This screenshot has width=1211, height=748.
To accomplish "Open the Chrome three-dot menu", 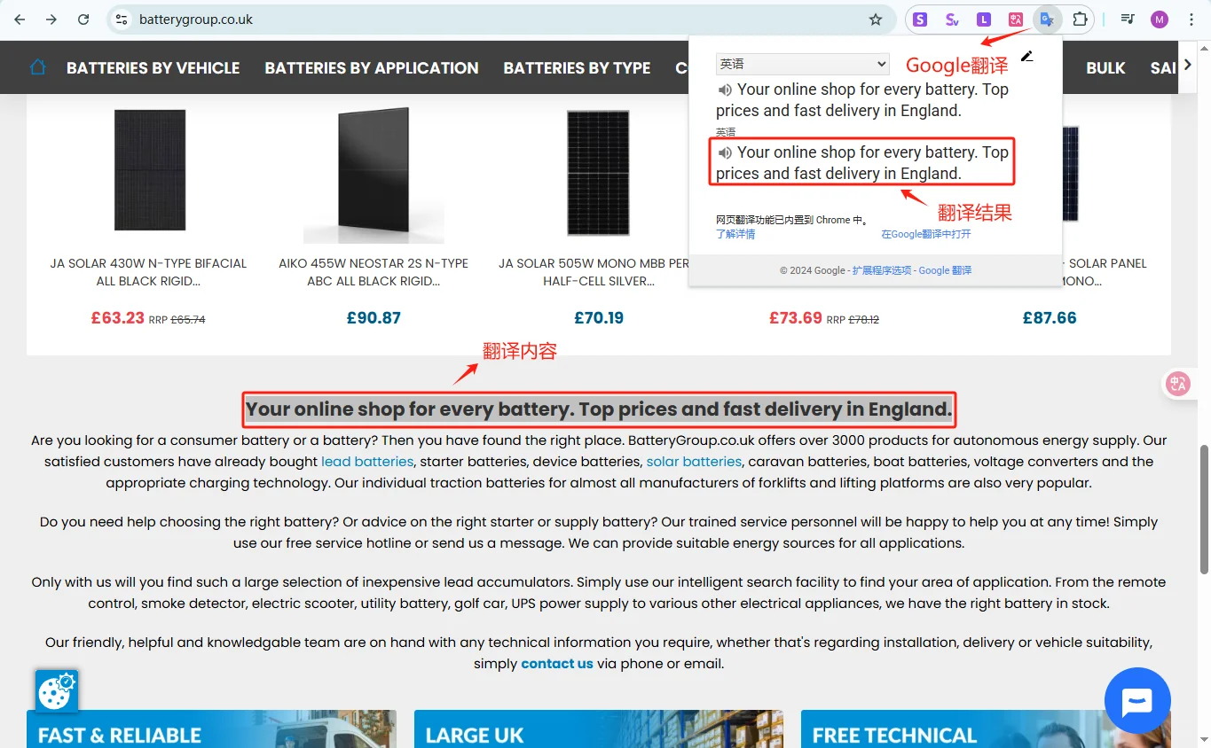I will tap(1191, 19).
